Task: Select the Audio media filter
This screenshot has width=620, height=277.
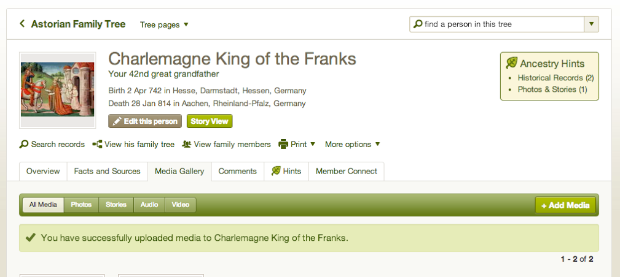Action: pyautogui.click(x=149, y=205)
